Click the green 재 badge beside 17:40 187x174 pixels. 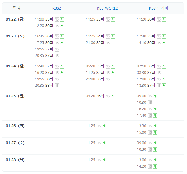155,115
